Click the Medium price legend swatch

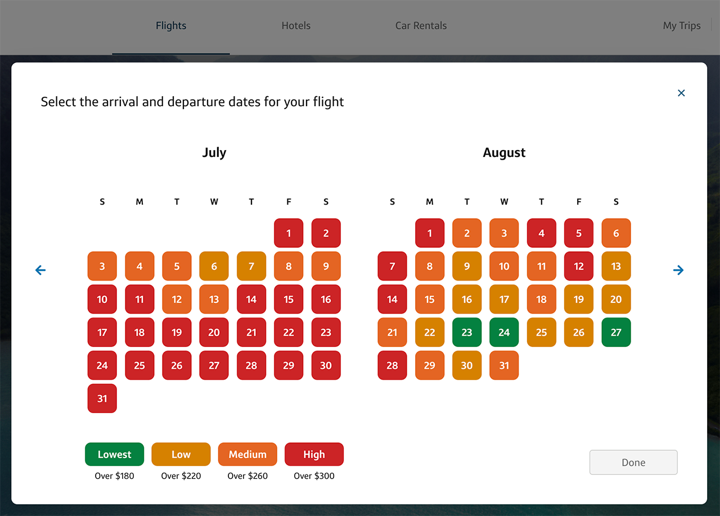(247, 455)
